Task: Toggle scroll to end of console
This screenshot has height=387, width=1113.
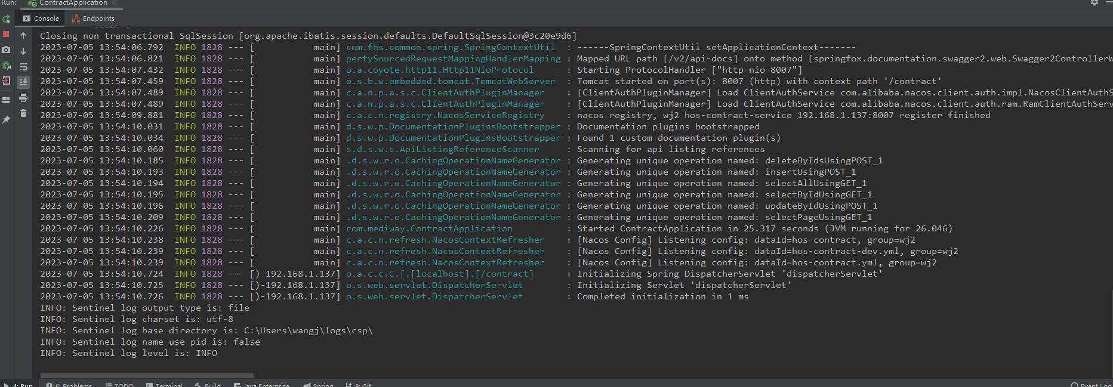Action: click(x=23, y=82)
